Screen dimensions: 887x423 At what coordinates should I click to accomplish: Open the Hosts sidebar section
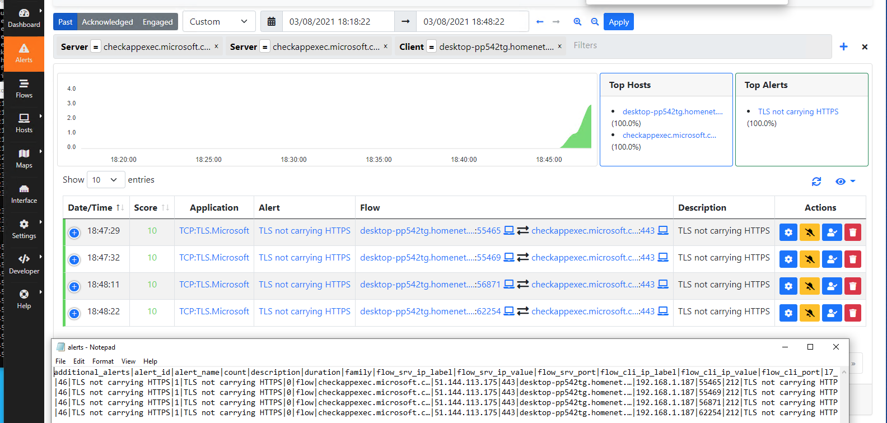coord(24,124)
